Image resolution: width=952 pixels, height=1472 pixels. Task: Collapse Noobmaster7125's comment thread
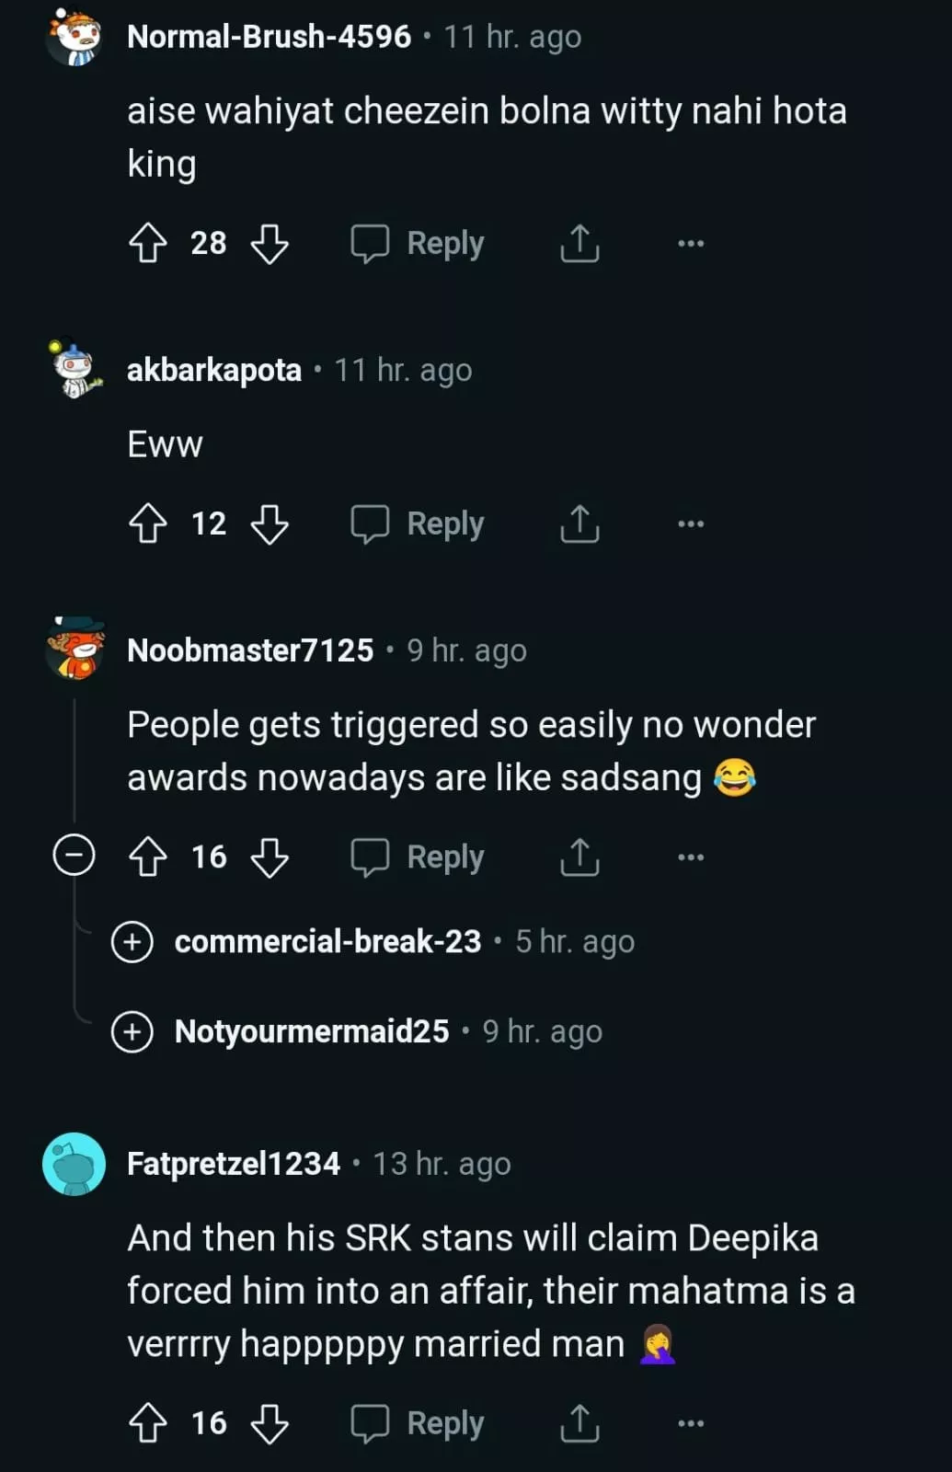tap(74, 856)
